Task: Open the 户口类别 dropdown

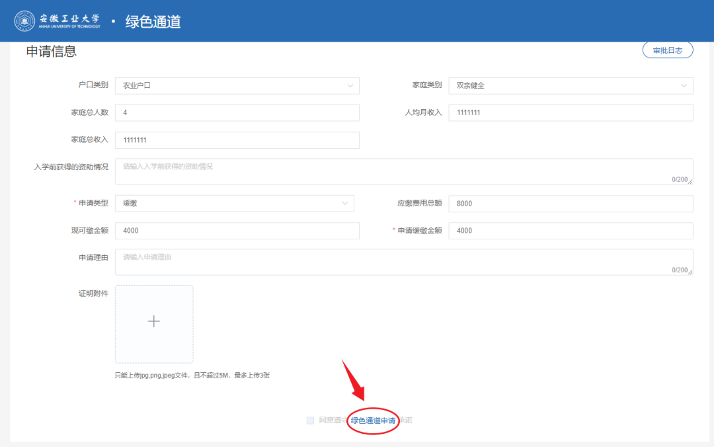Action: tap(237, 86)
